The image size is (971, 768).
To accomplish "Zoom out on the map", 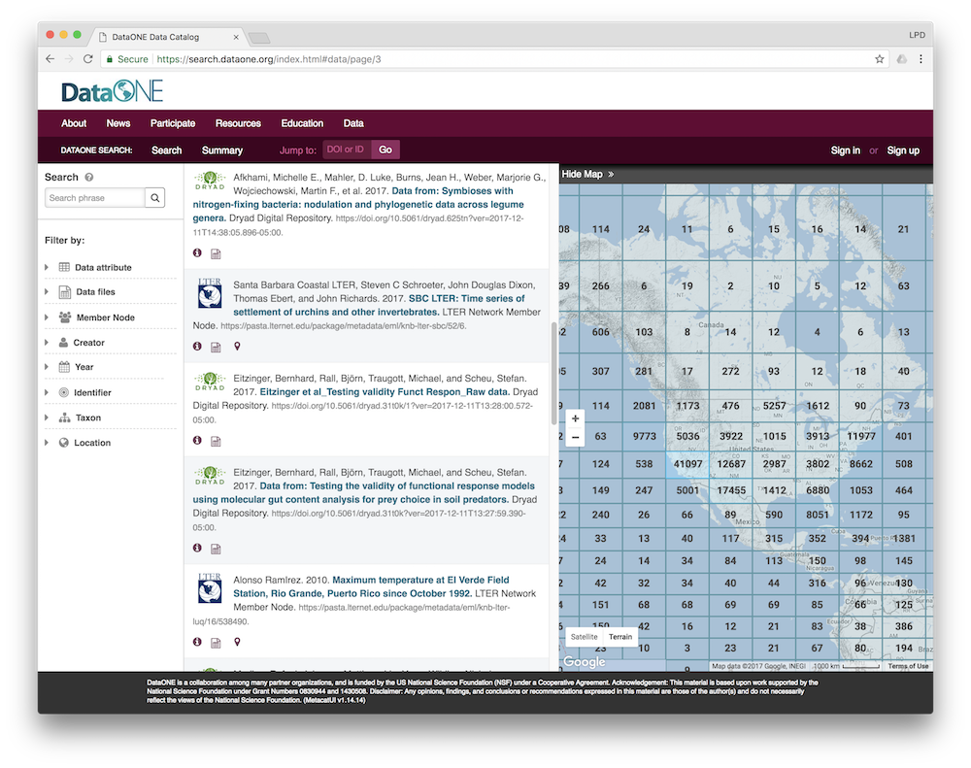I will click(x=576, y=437).
